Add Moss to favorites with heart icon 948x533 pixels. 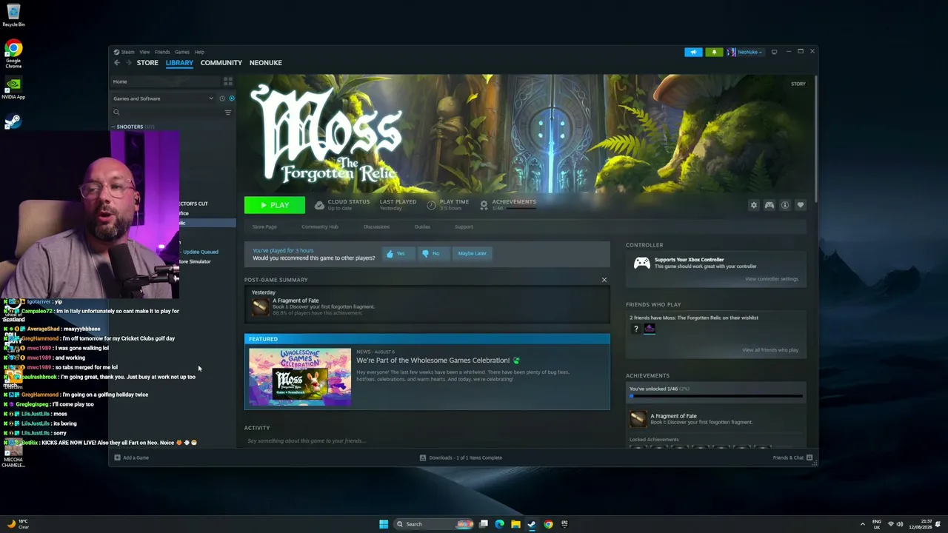click(801, 205)
